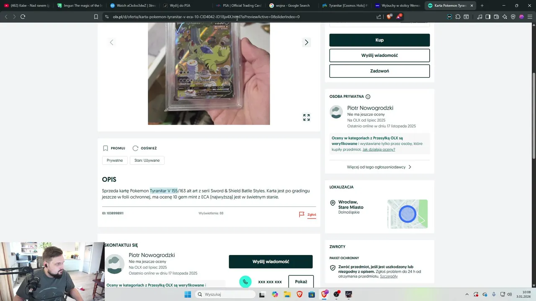Click the location pin icon near Wrocław
The height and width of the screenshot is (301, 536).
pyautogui.click(x=333, y=203)
